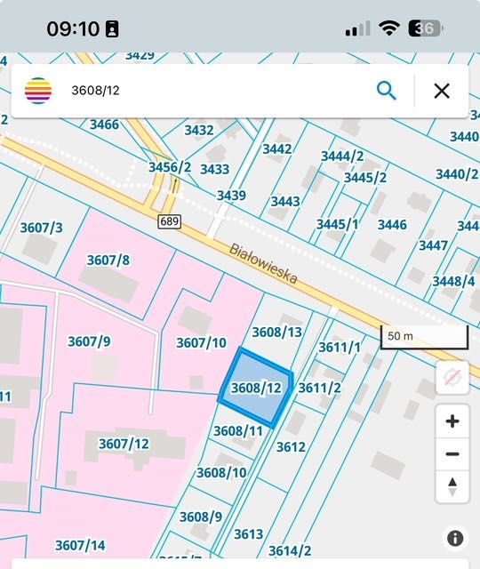Tap parcel 3611/2 label

(319, 388)
